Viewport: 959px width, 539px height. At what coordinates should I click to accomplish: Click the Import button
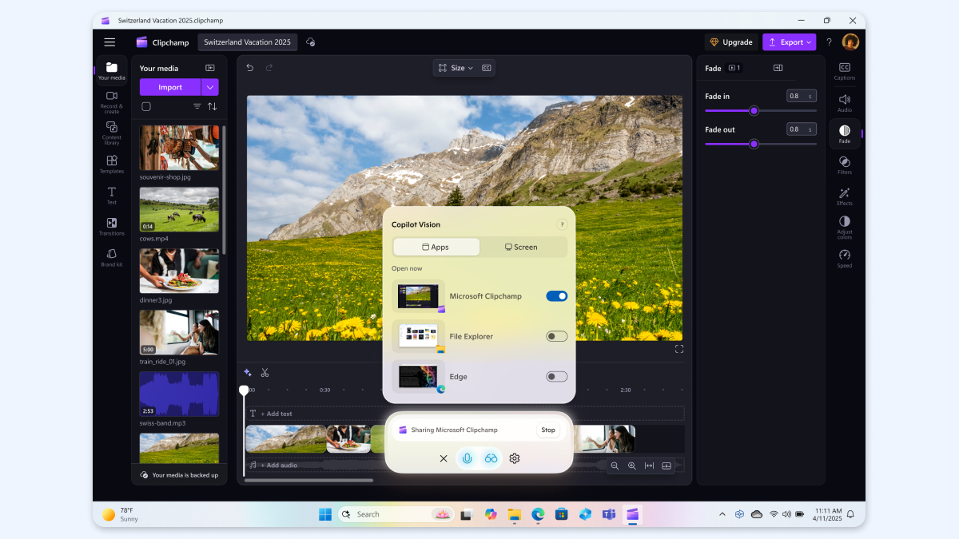click(170, 87)
